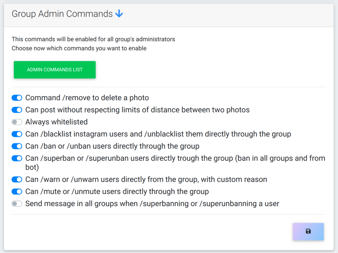Click the /warn or /unwarn custom reason label

click(146, 180)
